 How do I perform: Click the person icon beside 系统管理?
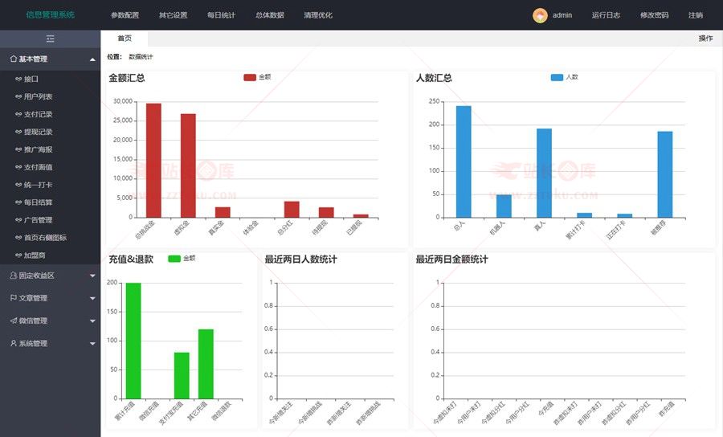point(13,343)
